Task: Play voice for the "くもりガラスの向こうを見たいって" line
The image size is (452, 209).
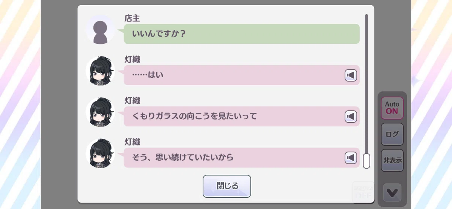Action: [x=351, y=117]
